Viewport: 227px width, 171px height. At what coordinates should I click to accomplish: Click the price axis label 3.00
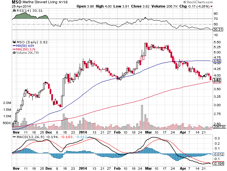pos(217,105)
